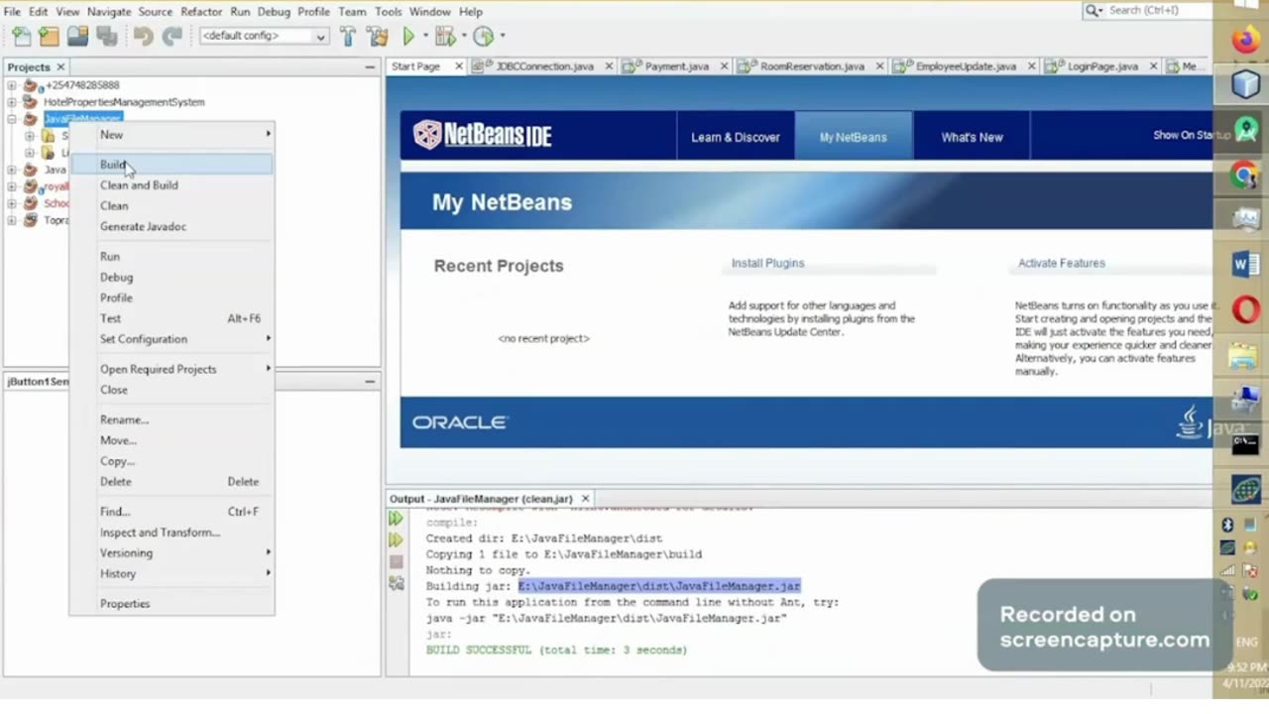
Task: Open the Tools menu in menu bar
Action: coord(388,12)
